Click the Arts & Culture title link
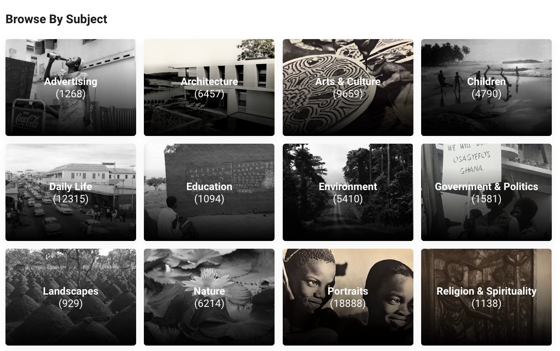 pyautogui.click(x=348, y=82)
